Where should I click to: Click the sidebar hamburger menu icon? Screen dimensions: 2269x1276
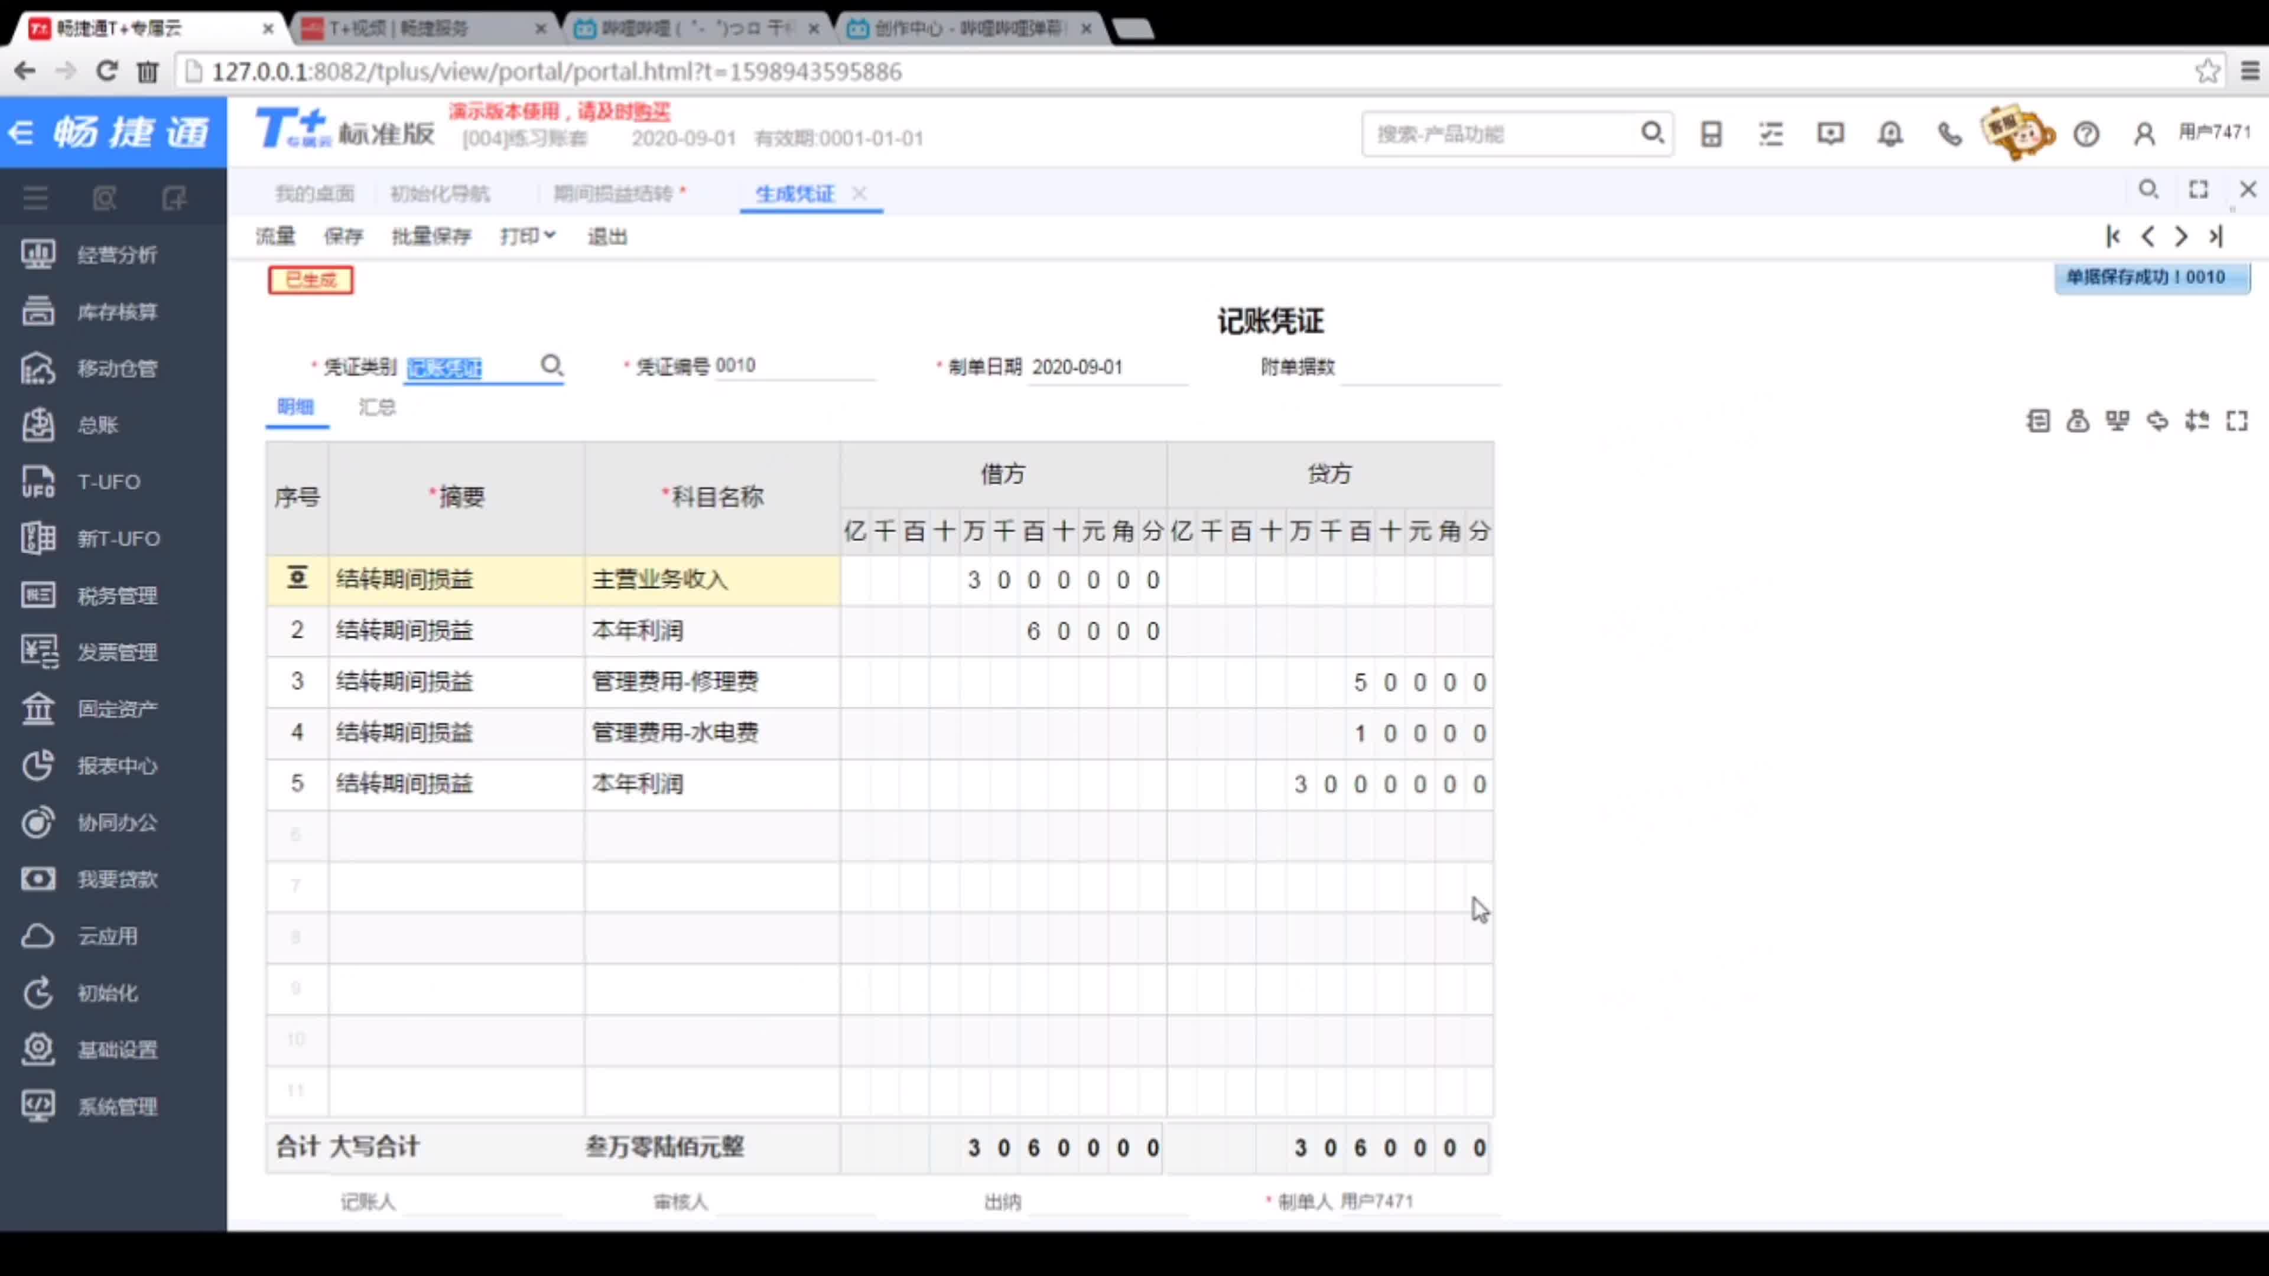[35, 198]
